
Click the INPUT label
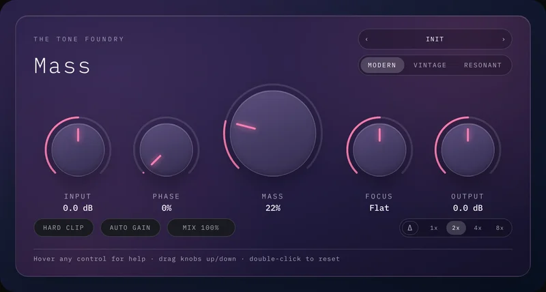pyautogui.click(x=78, y=196)
